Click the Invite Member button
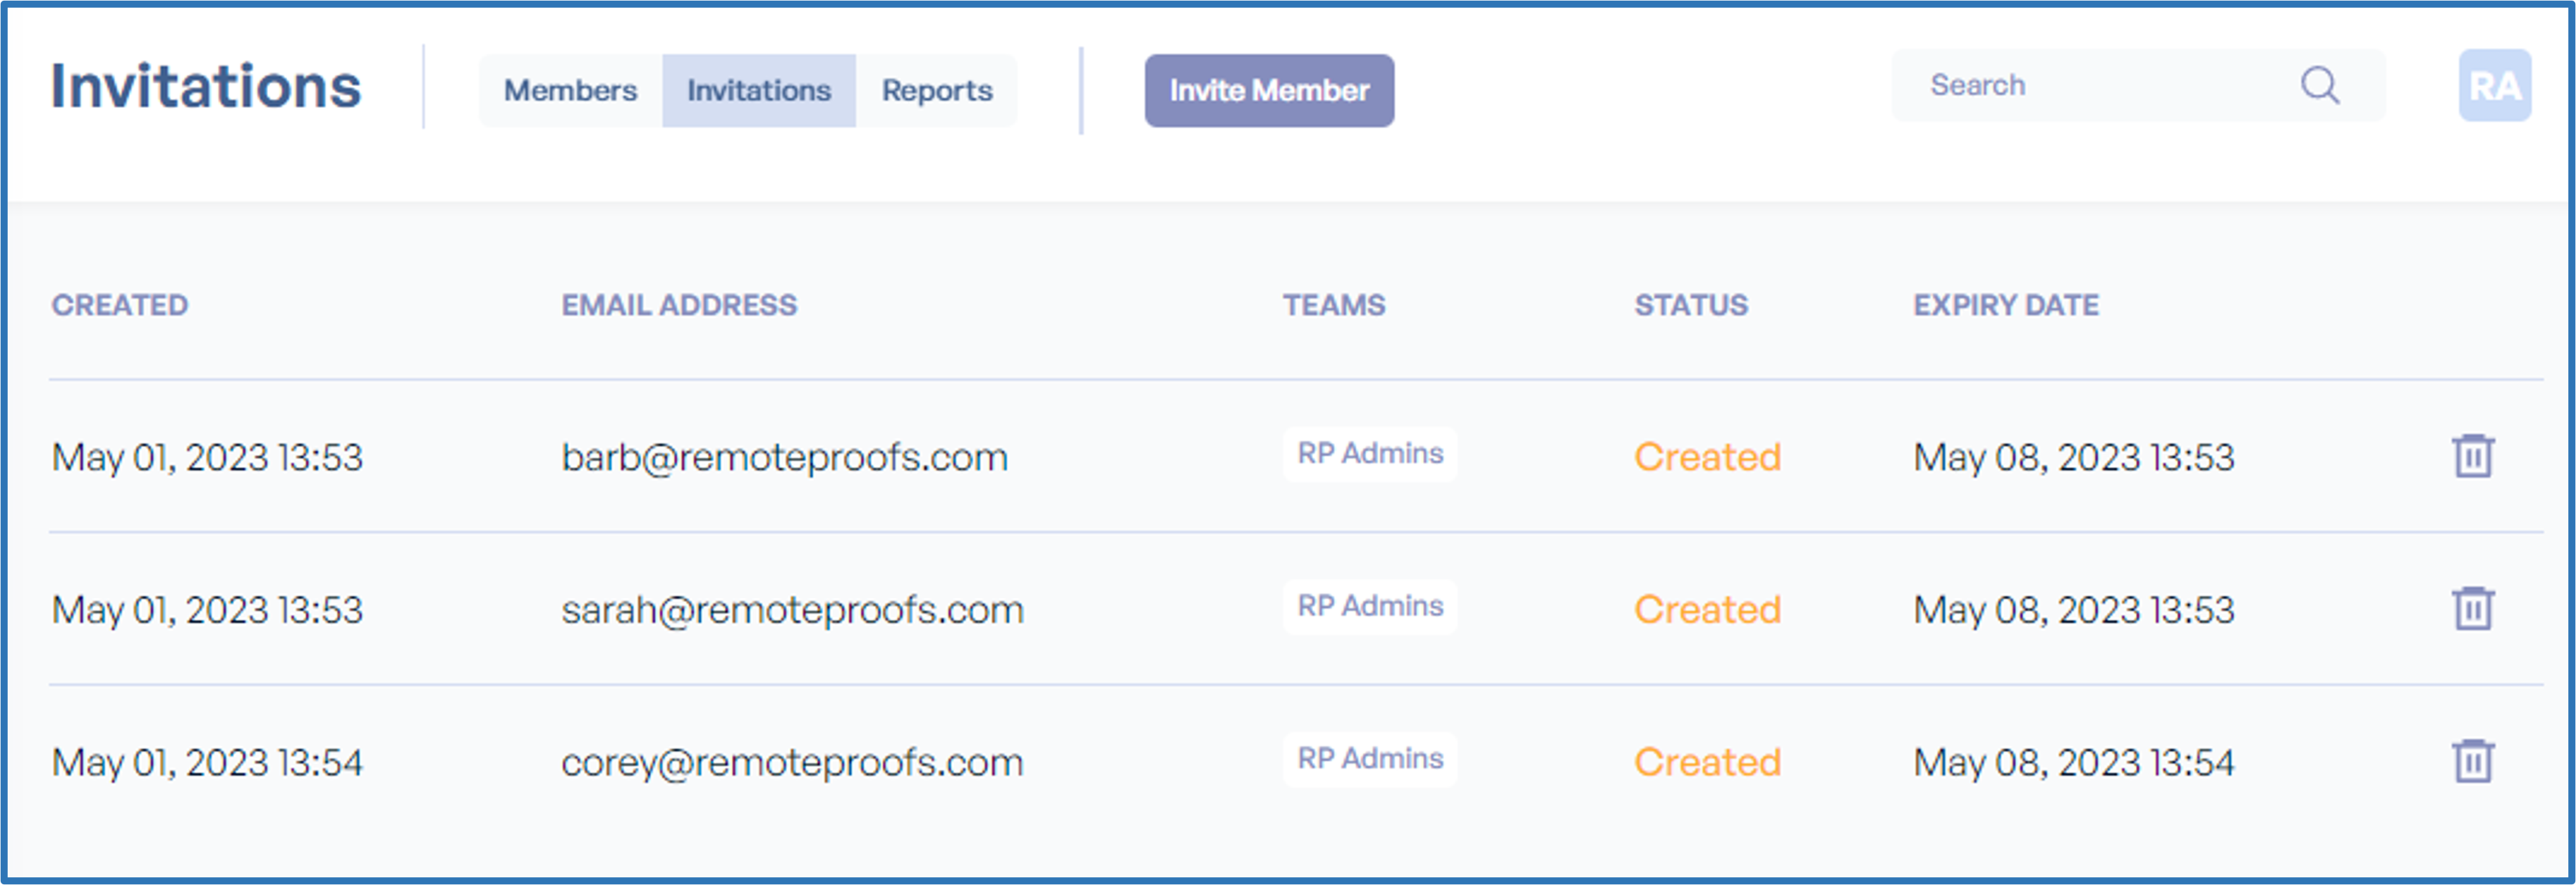2576x885 pixels. click(x=1269, y=91)
